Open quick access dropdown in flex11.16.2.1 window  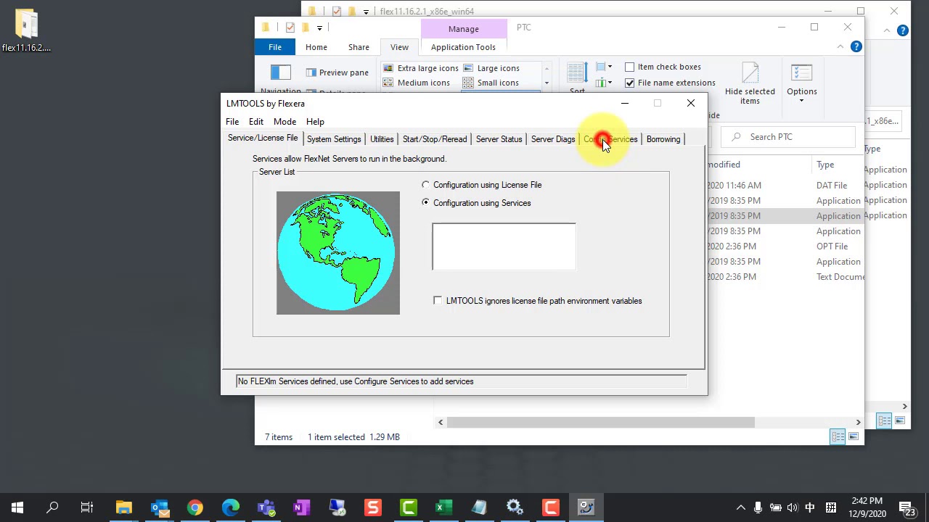coord(366,12)
